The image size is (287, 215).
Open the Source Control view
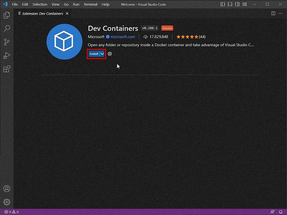7,42
